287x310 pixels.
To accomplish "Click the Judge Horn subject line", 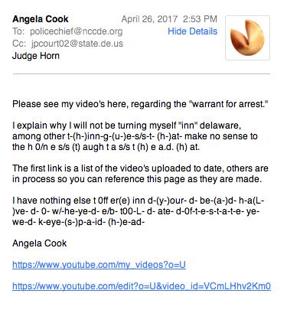I will (36, 56).
